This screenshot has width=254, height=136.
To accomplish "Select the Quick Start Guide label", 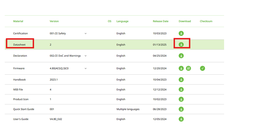I will coord(24,109).
